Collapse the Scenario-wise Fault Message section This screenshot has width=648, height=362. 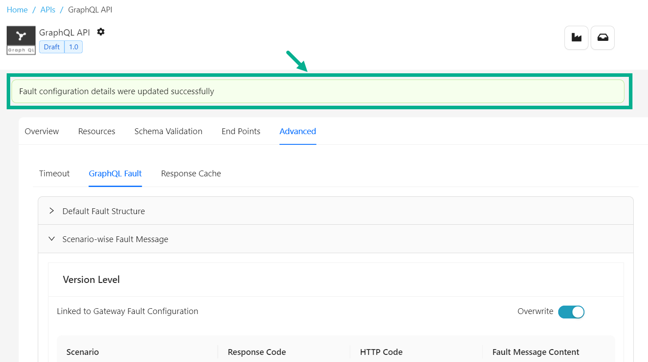[x=115, y=239]
